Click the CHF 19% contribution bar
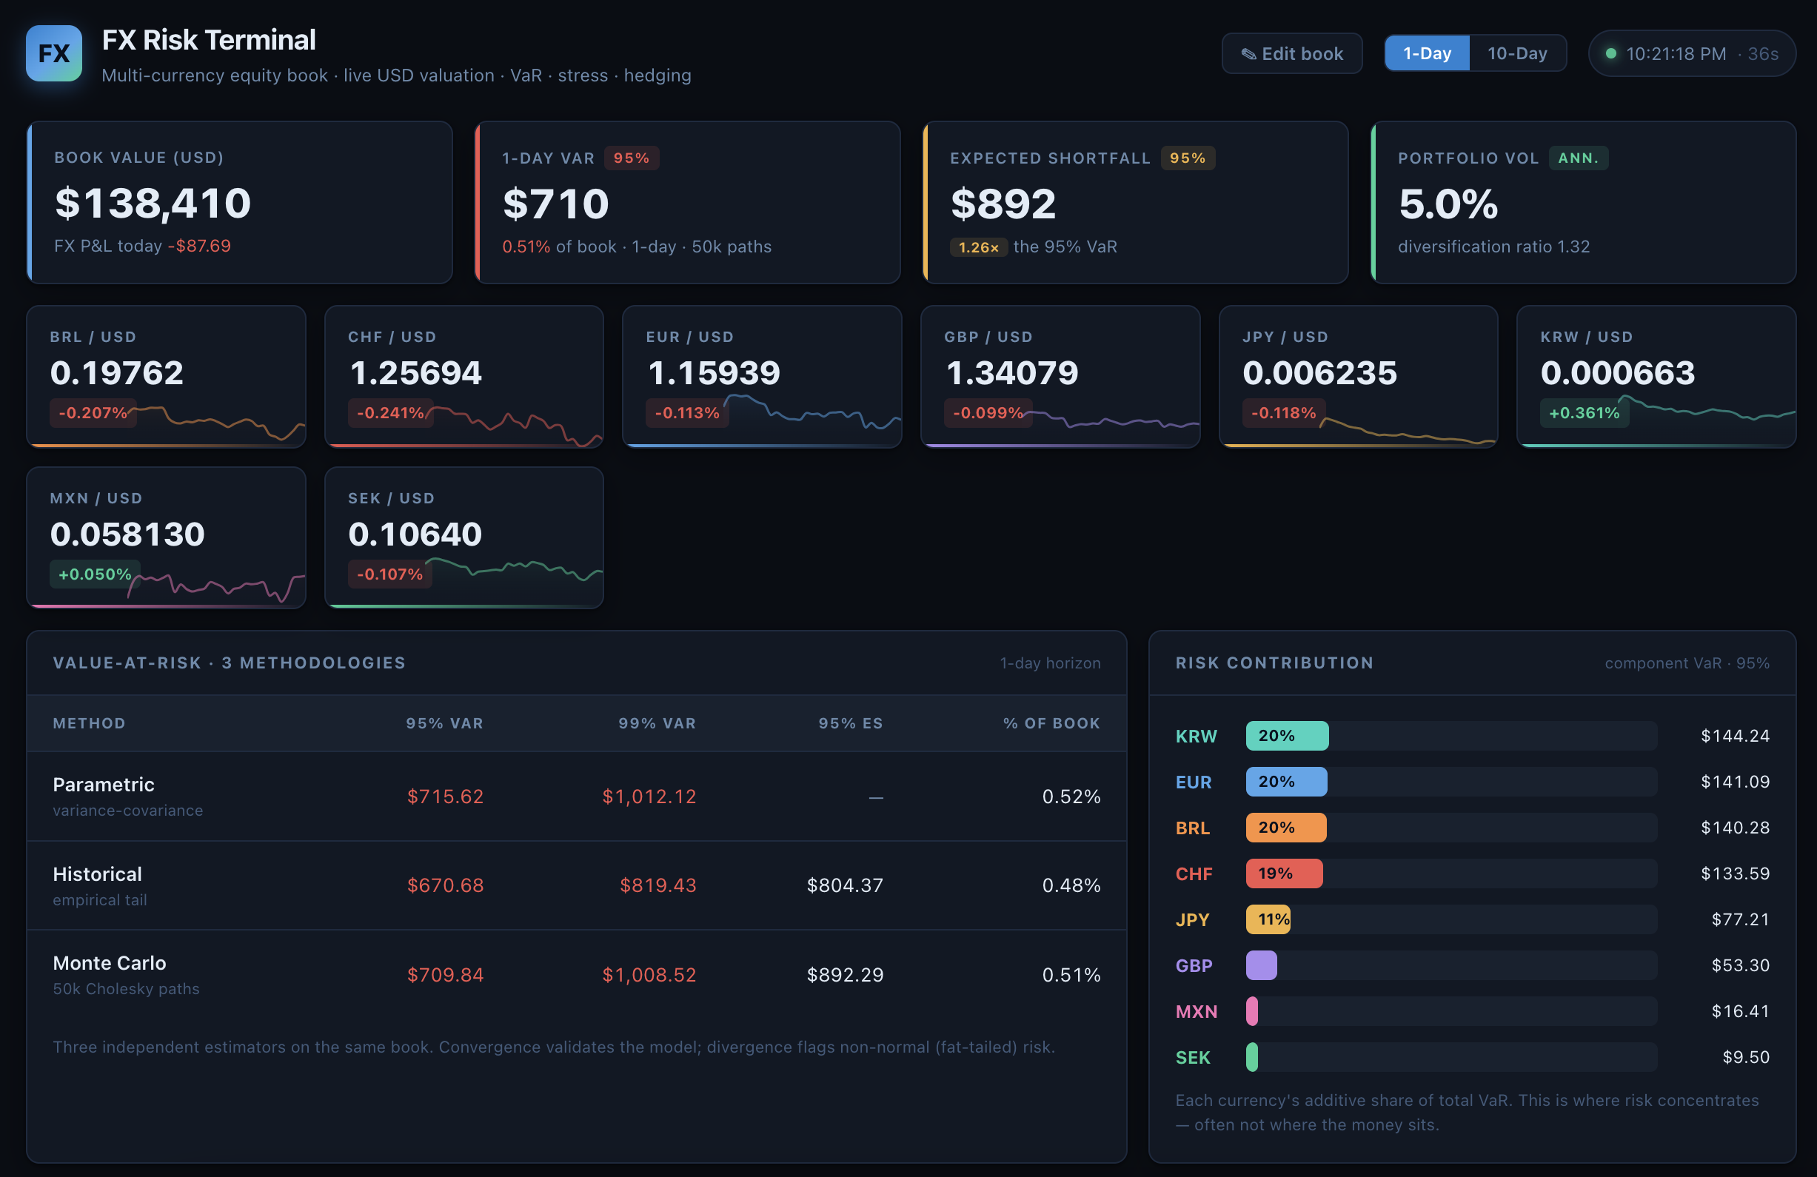The image size is (1817, 1177). click(x=1284, y=873)
